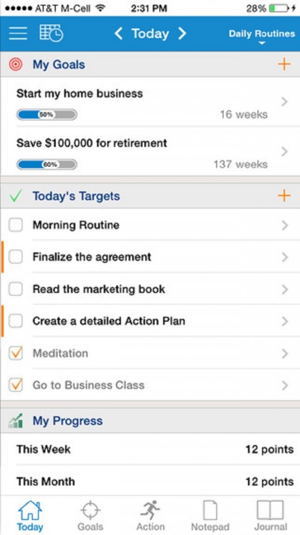This screenshot has height=535, width=300.
Task: Go to next day arrow
Action: coord(182,33)
